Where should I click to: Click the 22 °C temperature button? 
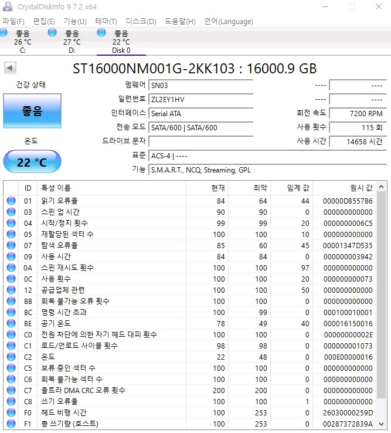pos(32,161)
